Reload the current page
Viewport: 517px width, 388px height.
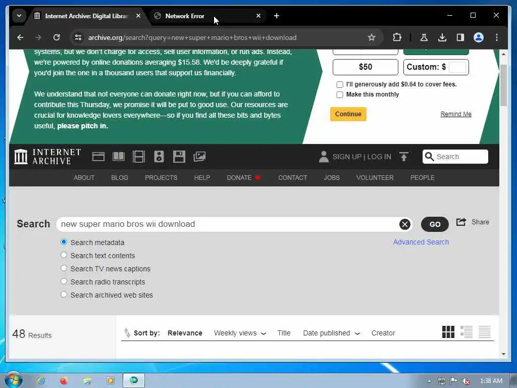[57, 37]
